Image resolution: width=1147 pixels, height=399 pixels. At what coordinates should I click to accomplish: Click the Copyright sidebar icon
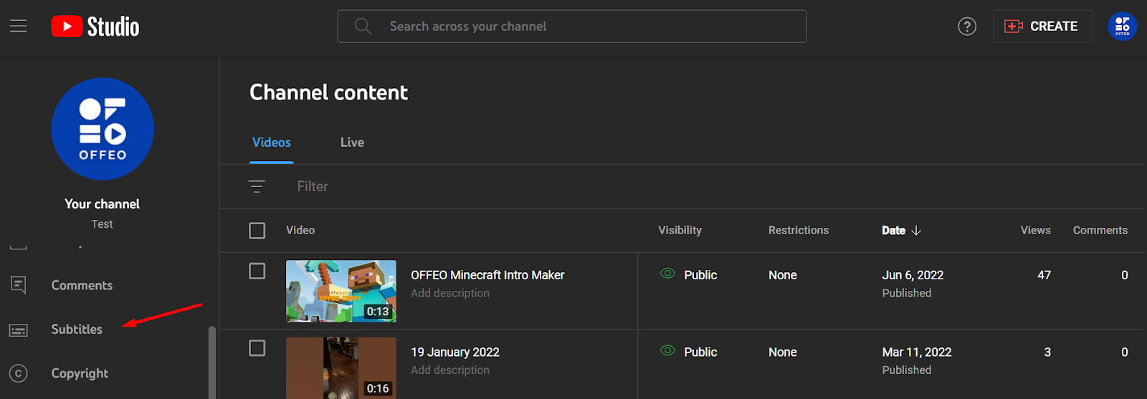click(x=19, y=373)
